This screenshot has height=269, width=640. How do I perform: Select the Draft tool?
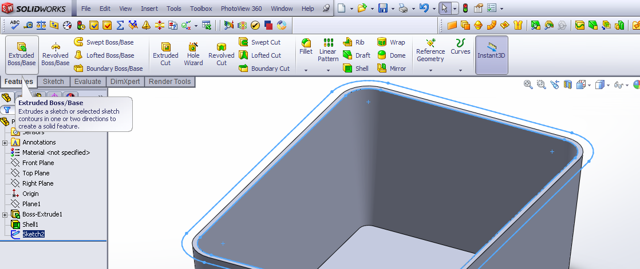356,55
